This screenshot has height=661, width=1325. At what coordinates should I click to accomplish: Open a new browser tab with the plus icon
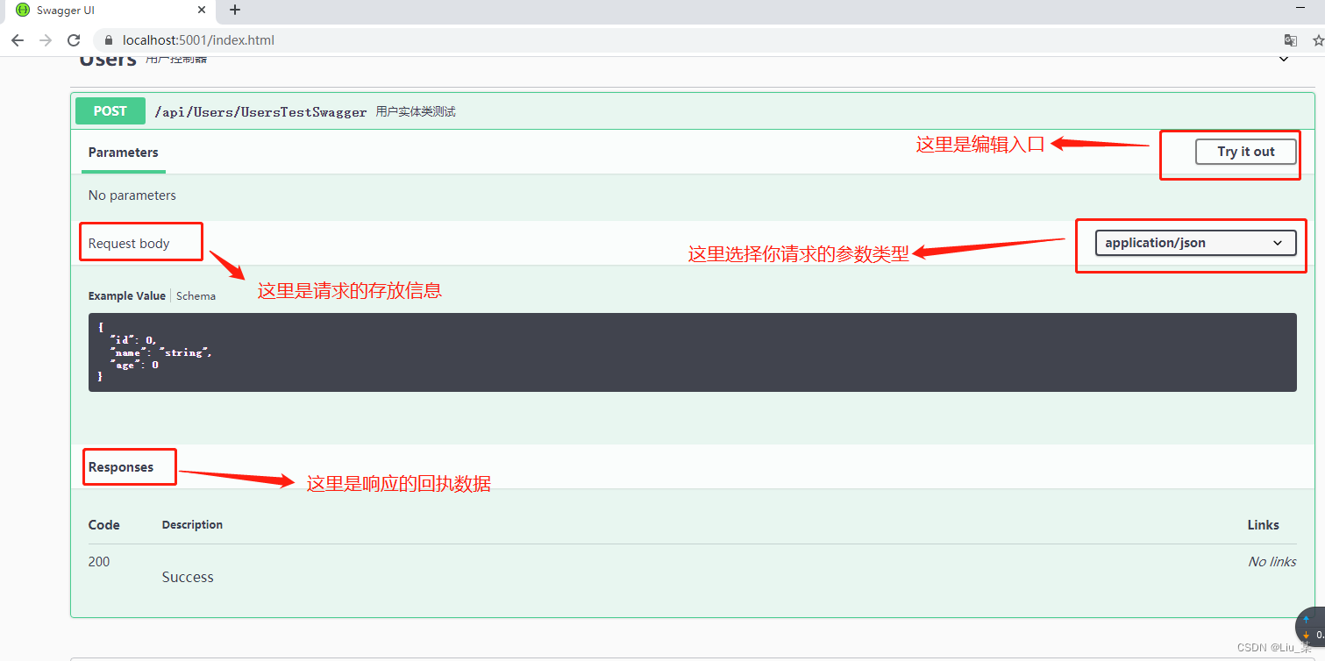(x=233, y=11)
